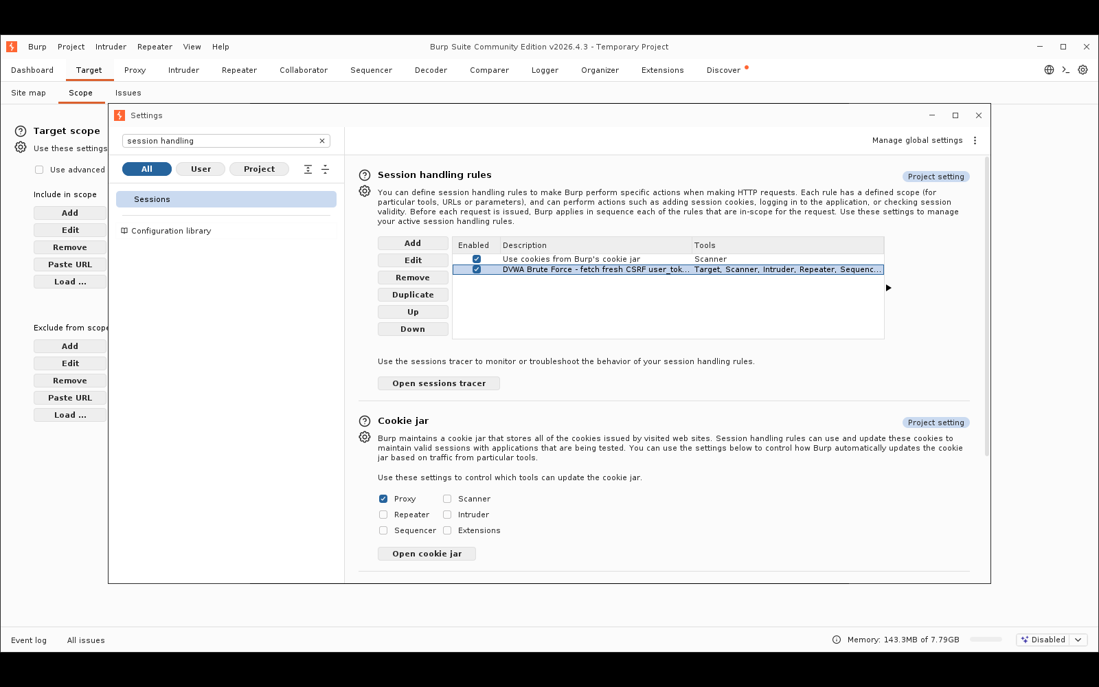Enable Repeater cookie jar updates
Screen dimensions: 1099x687
click(x=383, y=515)
